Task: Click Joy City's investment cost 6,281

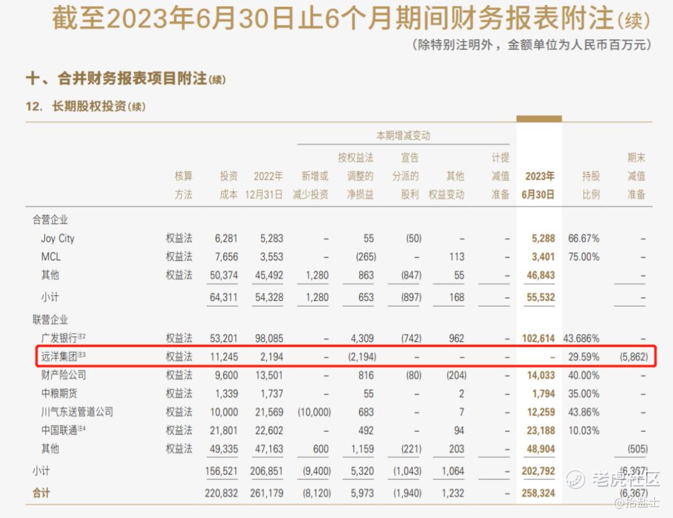Action: 226,238
